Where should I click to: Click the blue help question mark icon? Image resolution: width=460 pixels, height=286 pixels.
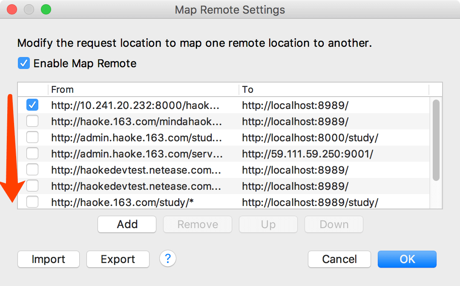[x=168, y=258]
